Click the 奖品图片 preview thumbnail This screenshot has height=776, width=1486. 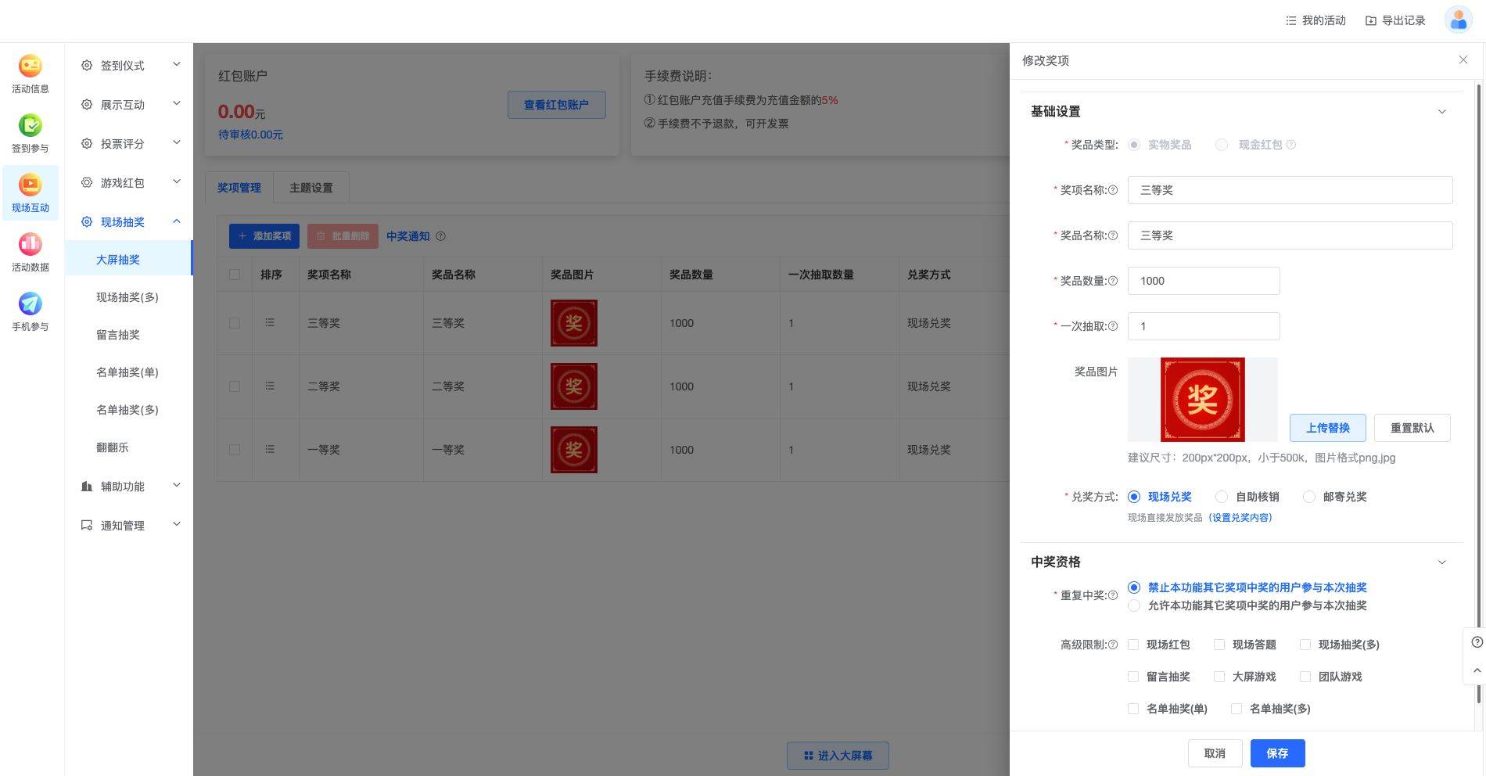tap(1202, 400)
